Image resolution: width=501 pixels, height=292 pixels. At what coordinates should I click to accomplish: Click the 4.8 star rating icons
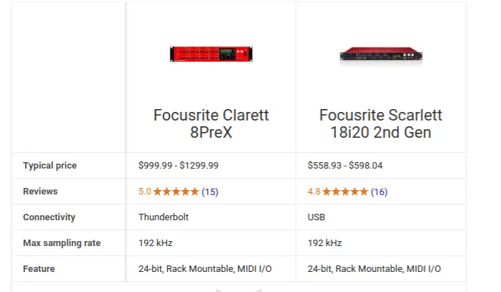(x=345, y=192)
